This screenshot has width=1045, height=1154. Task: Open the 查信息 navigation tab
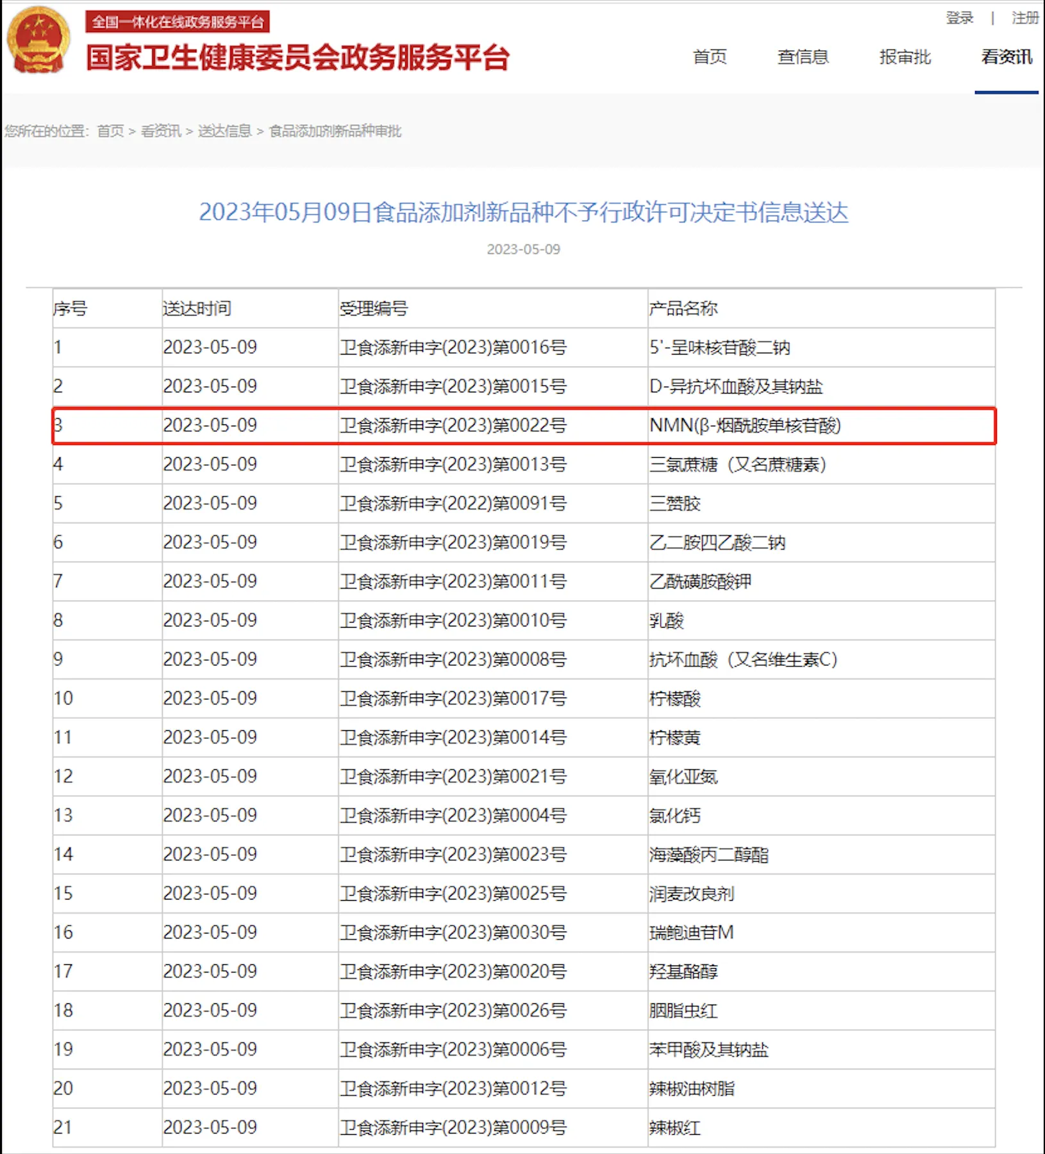pyautogui.click(x=803, y=57)
